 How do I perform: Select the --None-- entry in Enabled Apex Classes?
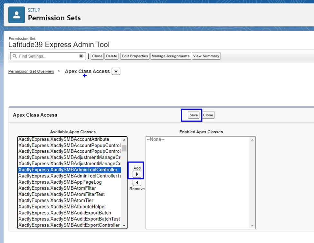(x=198, y=139)
